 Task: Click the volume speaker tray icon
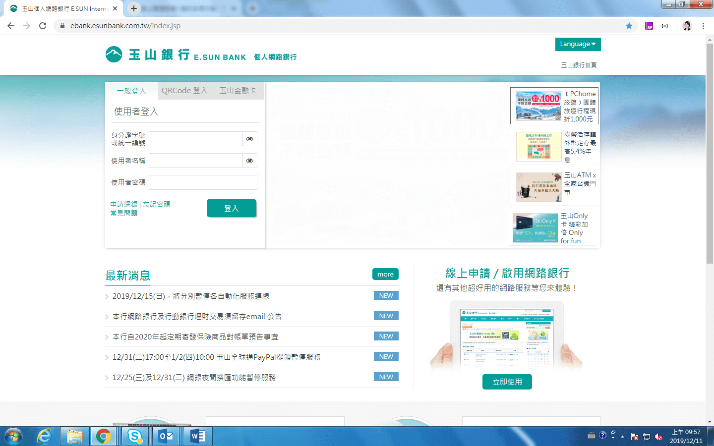click(x=658, y=437)
